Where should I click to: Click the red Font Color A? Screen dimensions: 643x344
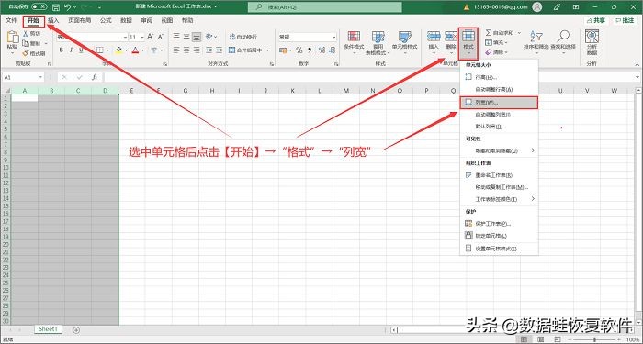(136, 50)
